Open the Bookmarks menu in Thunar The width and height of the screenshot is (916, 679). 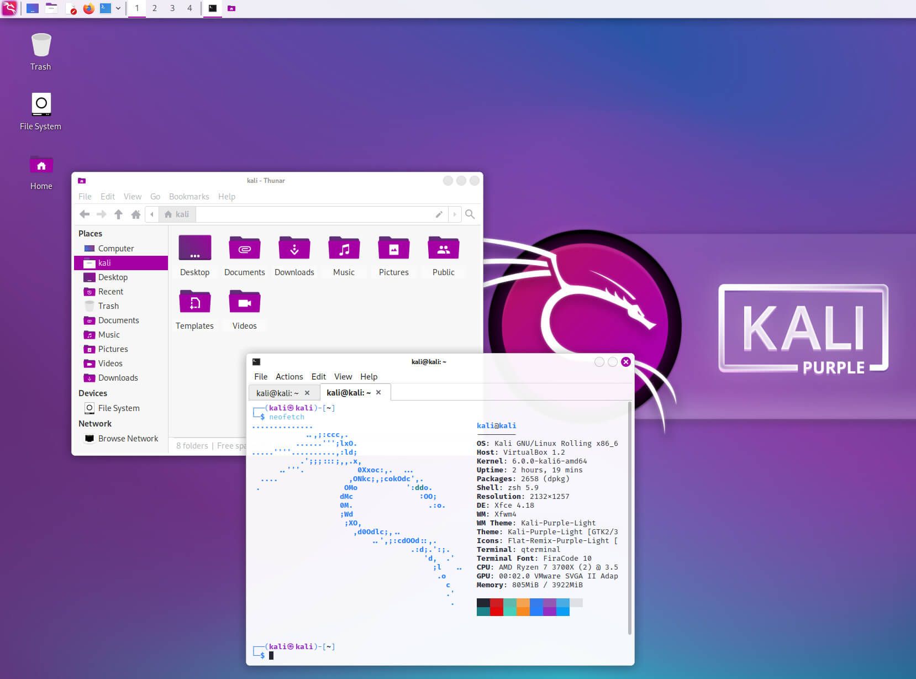[x=189, y=197]
